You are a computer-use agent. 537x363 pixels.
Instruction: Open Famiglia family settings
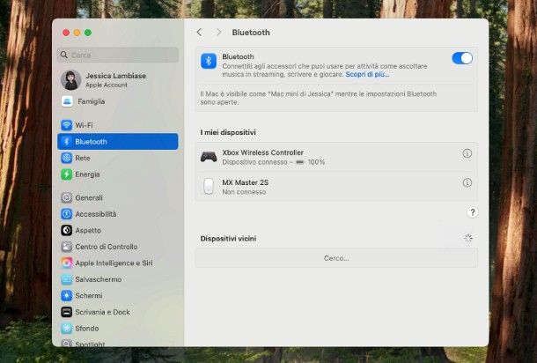(x=92, y=101)
